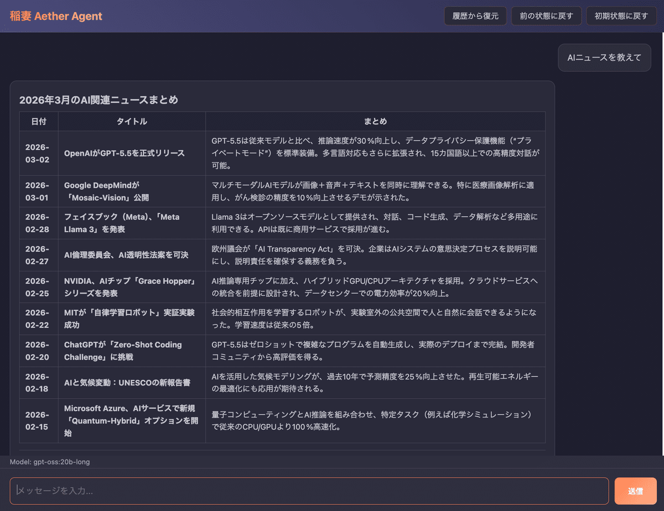The width and height of the screenshot is (664, 511).
Task: Select the date cell 2026-02-20
Action: tap(39, 351)
